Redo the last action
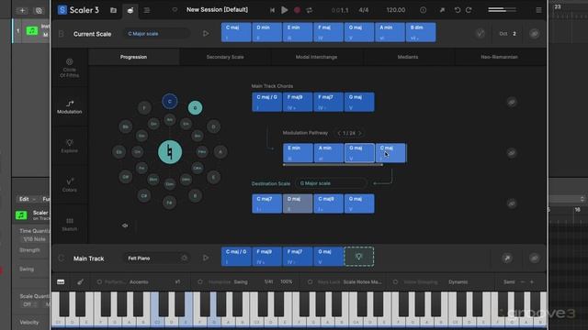 tap(469, 10)
